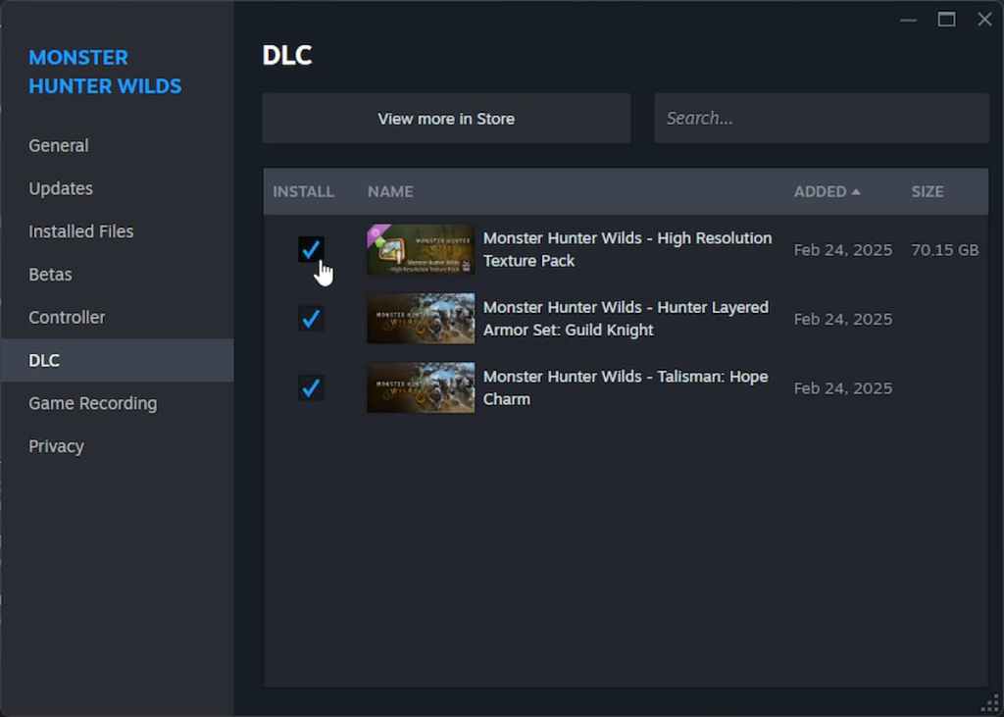Switch to the Updates section

[x=61, y=188]
